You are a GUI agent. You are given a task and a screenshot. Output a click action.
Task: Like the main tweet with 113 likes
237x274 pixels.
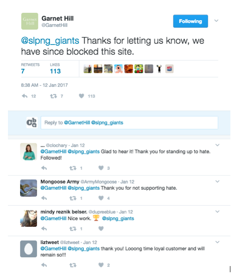82,96
